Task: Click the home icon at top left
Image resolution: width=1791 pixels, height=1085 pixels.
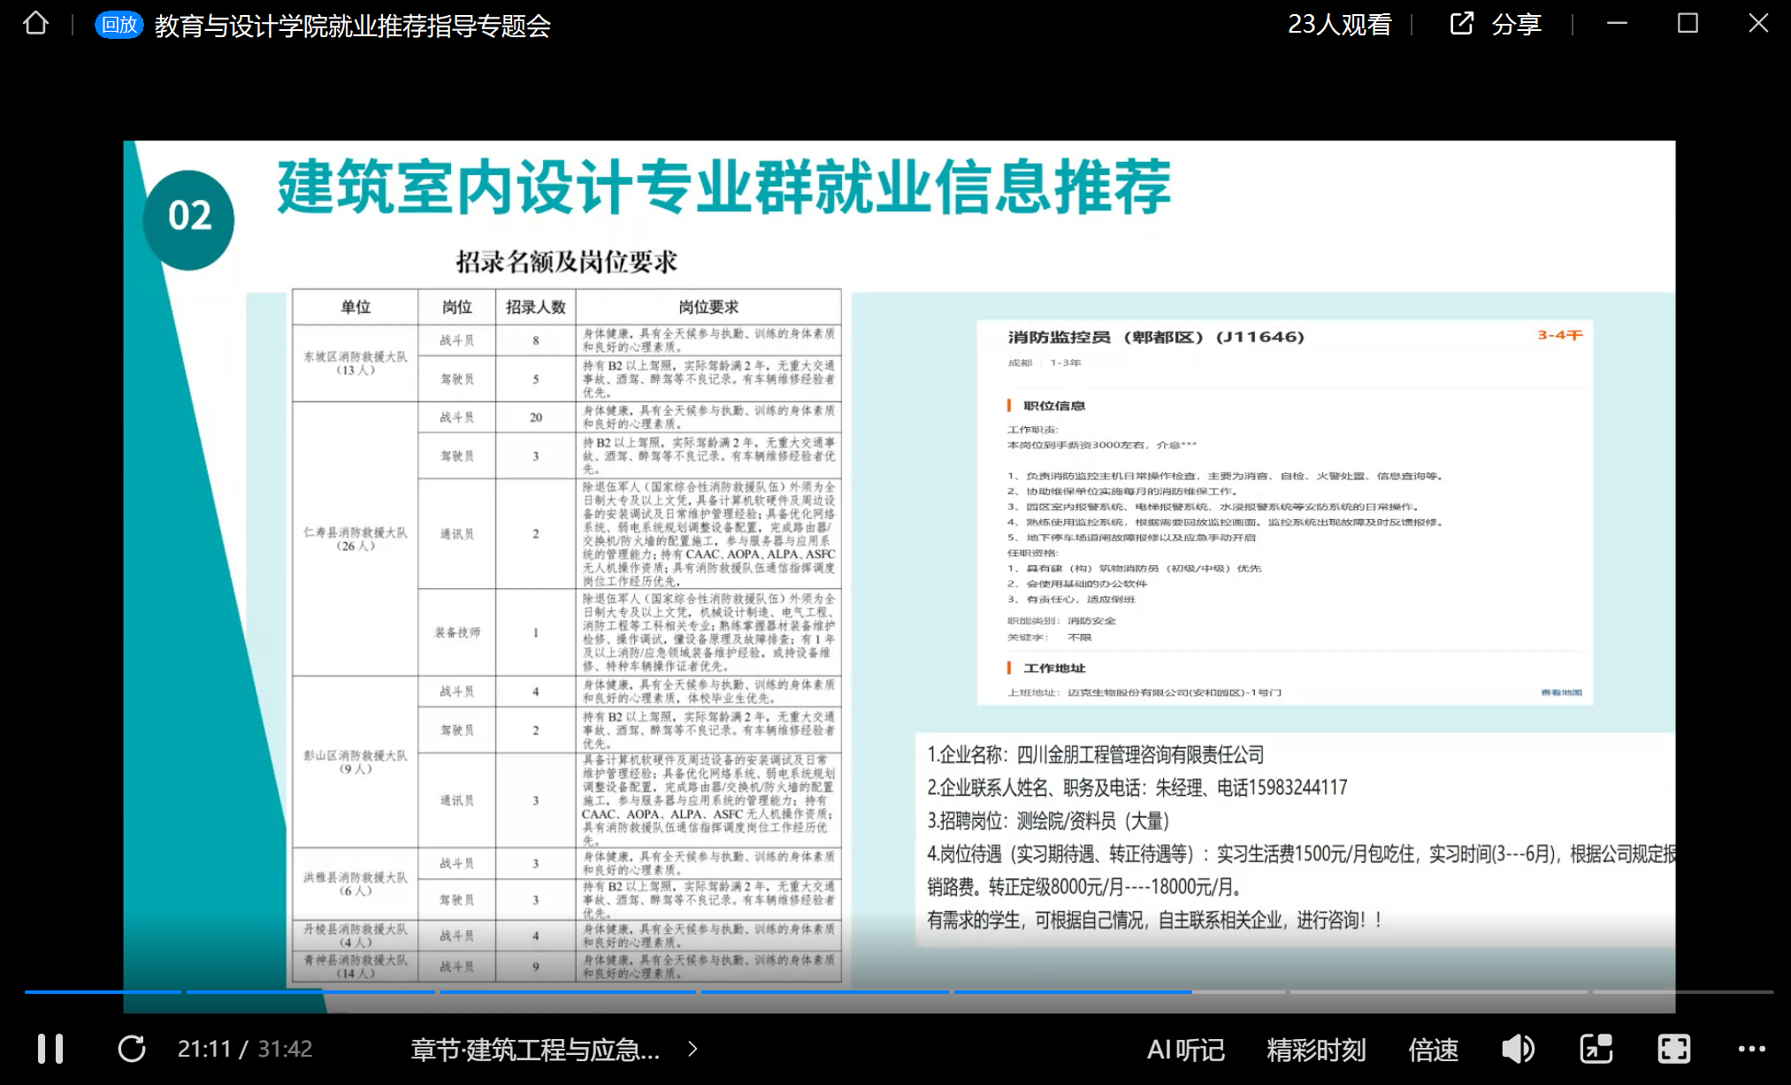Action: (x=35, y=23)
